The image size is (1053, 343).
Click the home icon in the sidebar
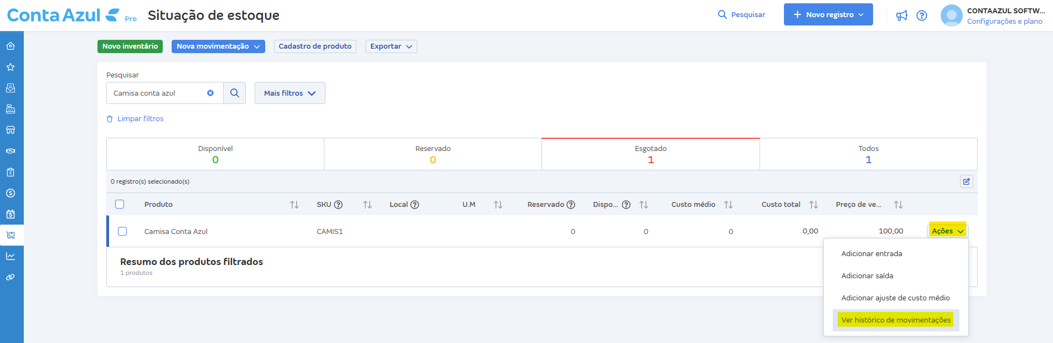[x=11, y=46]
